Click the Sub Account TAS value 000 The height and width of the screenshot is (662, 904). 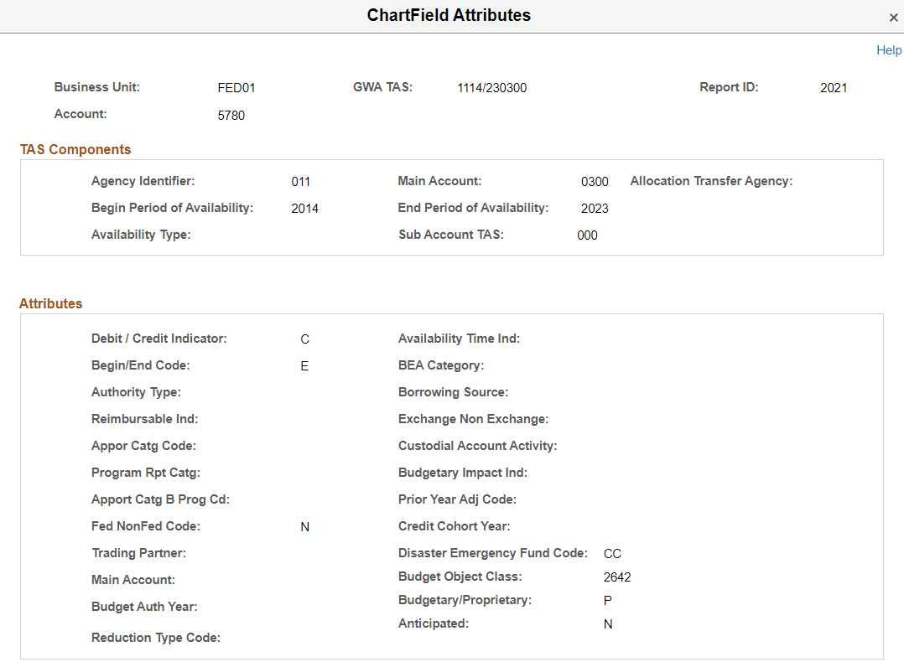pyautogui.click(x=587, y=235)
